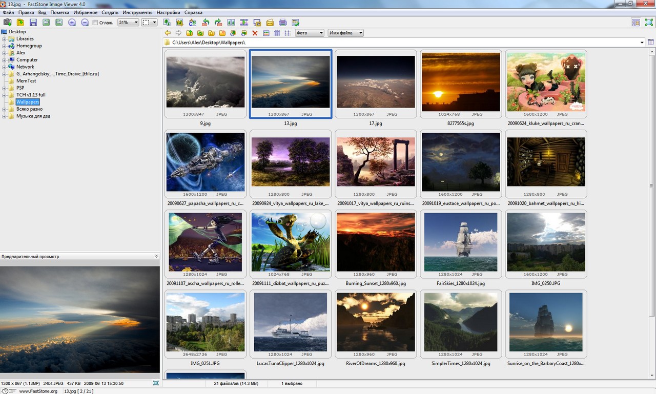Expand the Libraries tree node
This screenshot has height=394, width=656.
pos(4,39)
